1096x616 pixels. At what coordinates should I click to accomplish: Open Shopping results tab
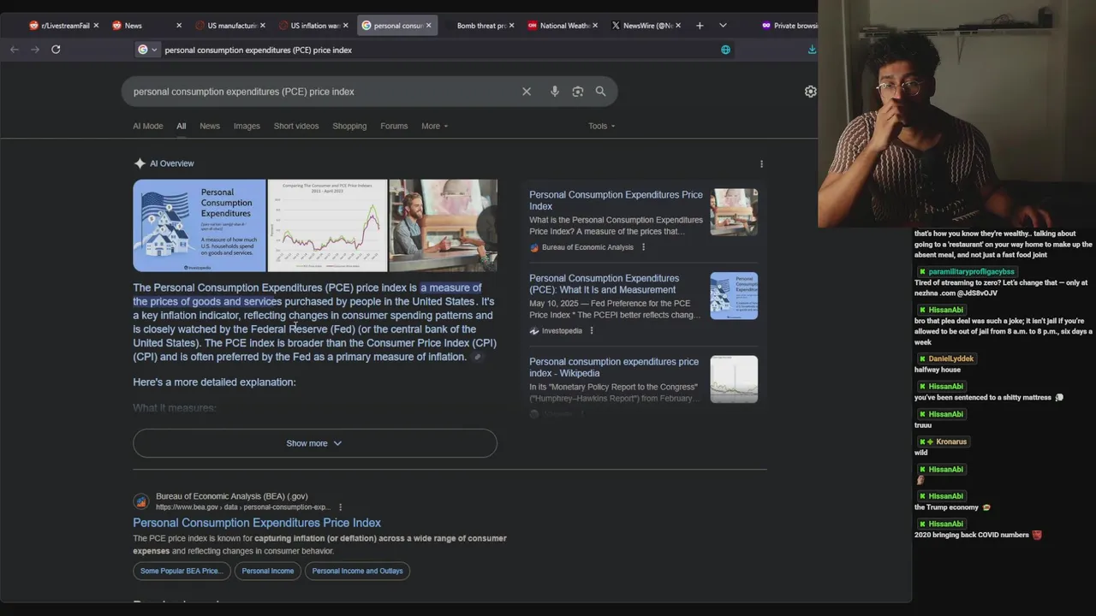point(349,126)
